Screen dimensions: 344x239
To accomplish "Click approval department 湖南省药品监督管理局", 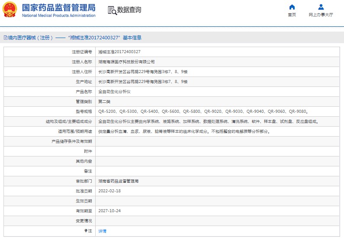I will pyautogui.click(x=118, y=181).
